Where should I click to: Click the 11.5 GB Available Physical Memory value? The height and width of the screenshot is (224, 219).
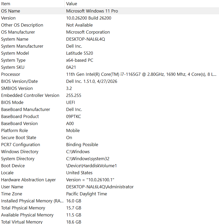74,215
